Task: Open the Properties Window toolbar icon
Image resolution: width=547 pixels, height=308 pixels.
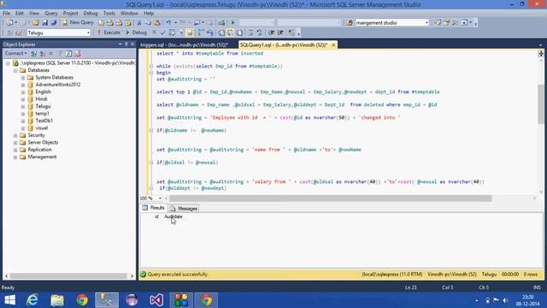Action: coord(446,23)
